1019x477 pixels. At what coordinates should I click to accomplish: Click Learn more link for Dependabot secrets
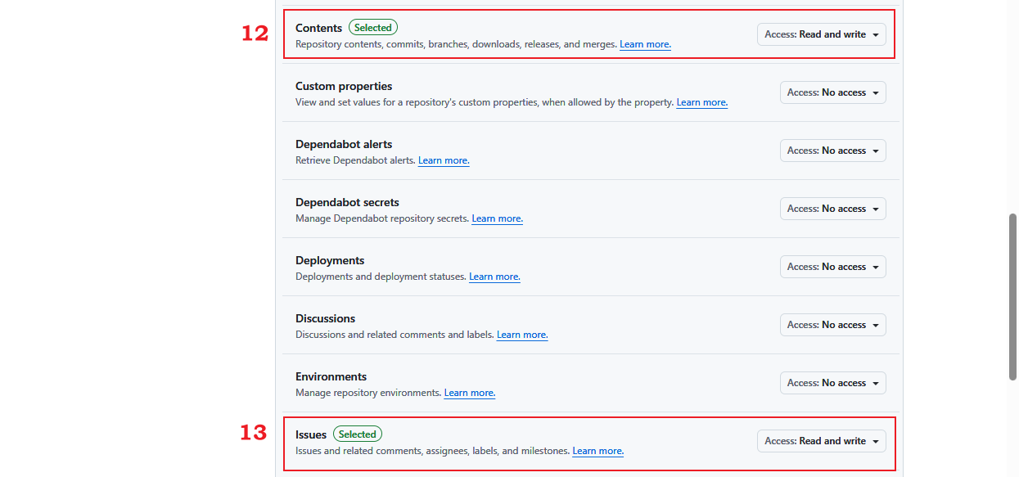pos(497,218)
